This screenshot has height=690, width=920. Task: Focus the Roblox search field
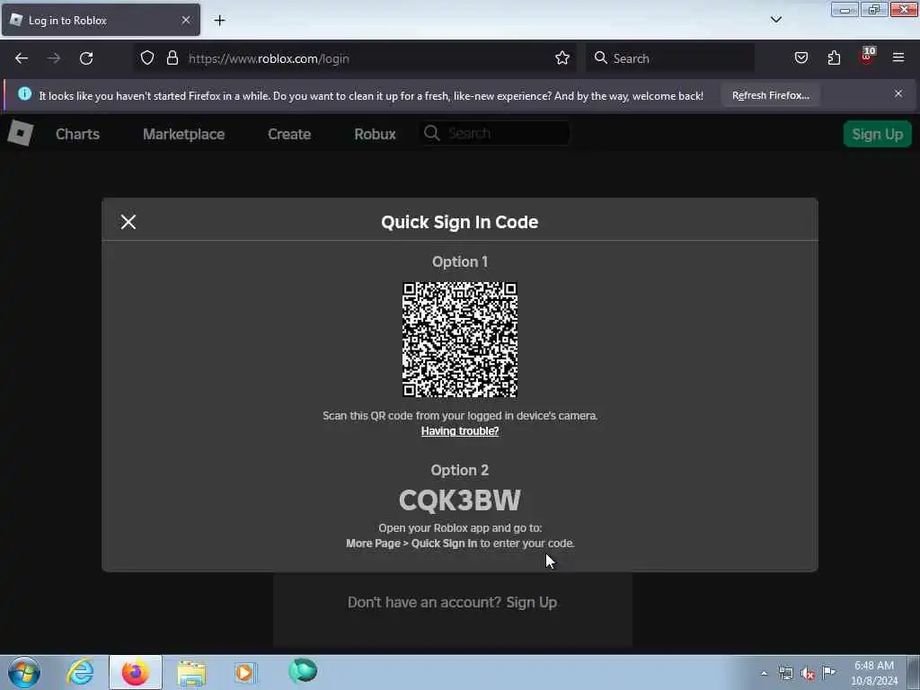(495, 133)
